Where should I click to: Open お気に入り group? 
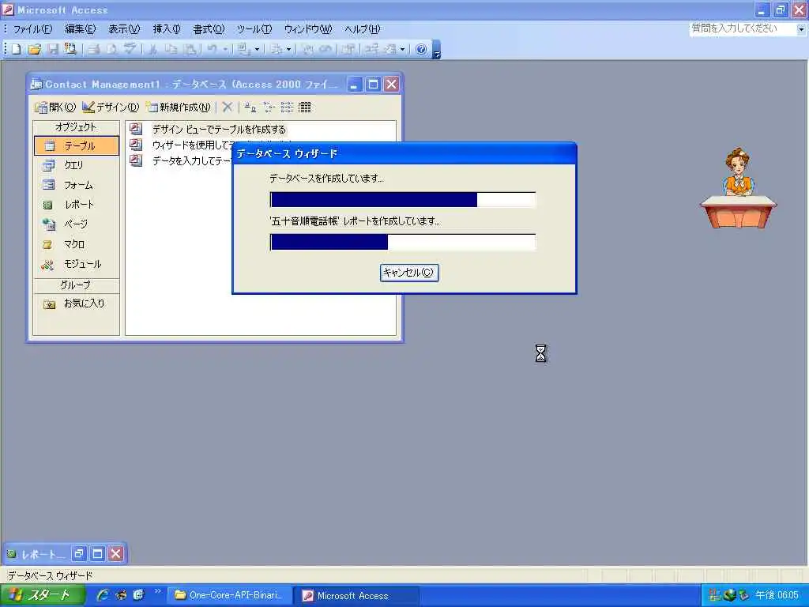point(77,303)
